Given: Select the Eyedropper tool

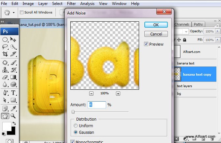Looking at the screenshot, I should [13, 108].
